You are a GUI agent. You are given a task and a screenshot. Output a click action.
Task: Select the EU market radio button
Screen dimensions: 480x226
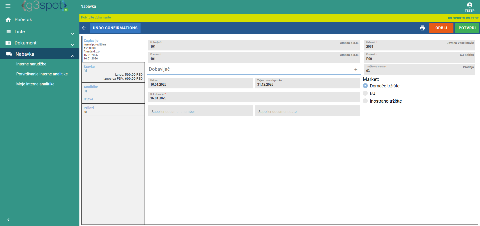click(x=365, y=93)
